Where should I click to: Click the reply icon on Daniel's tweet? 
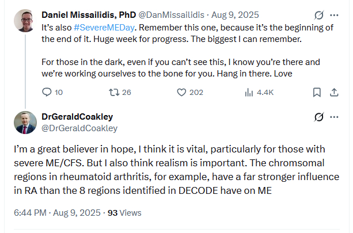click(x=47, y=92)
